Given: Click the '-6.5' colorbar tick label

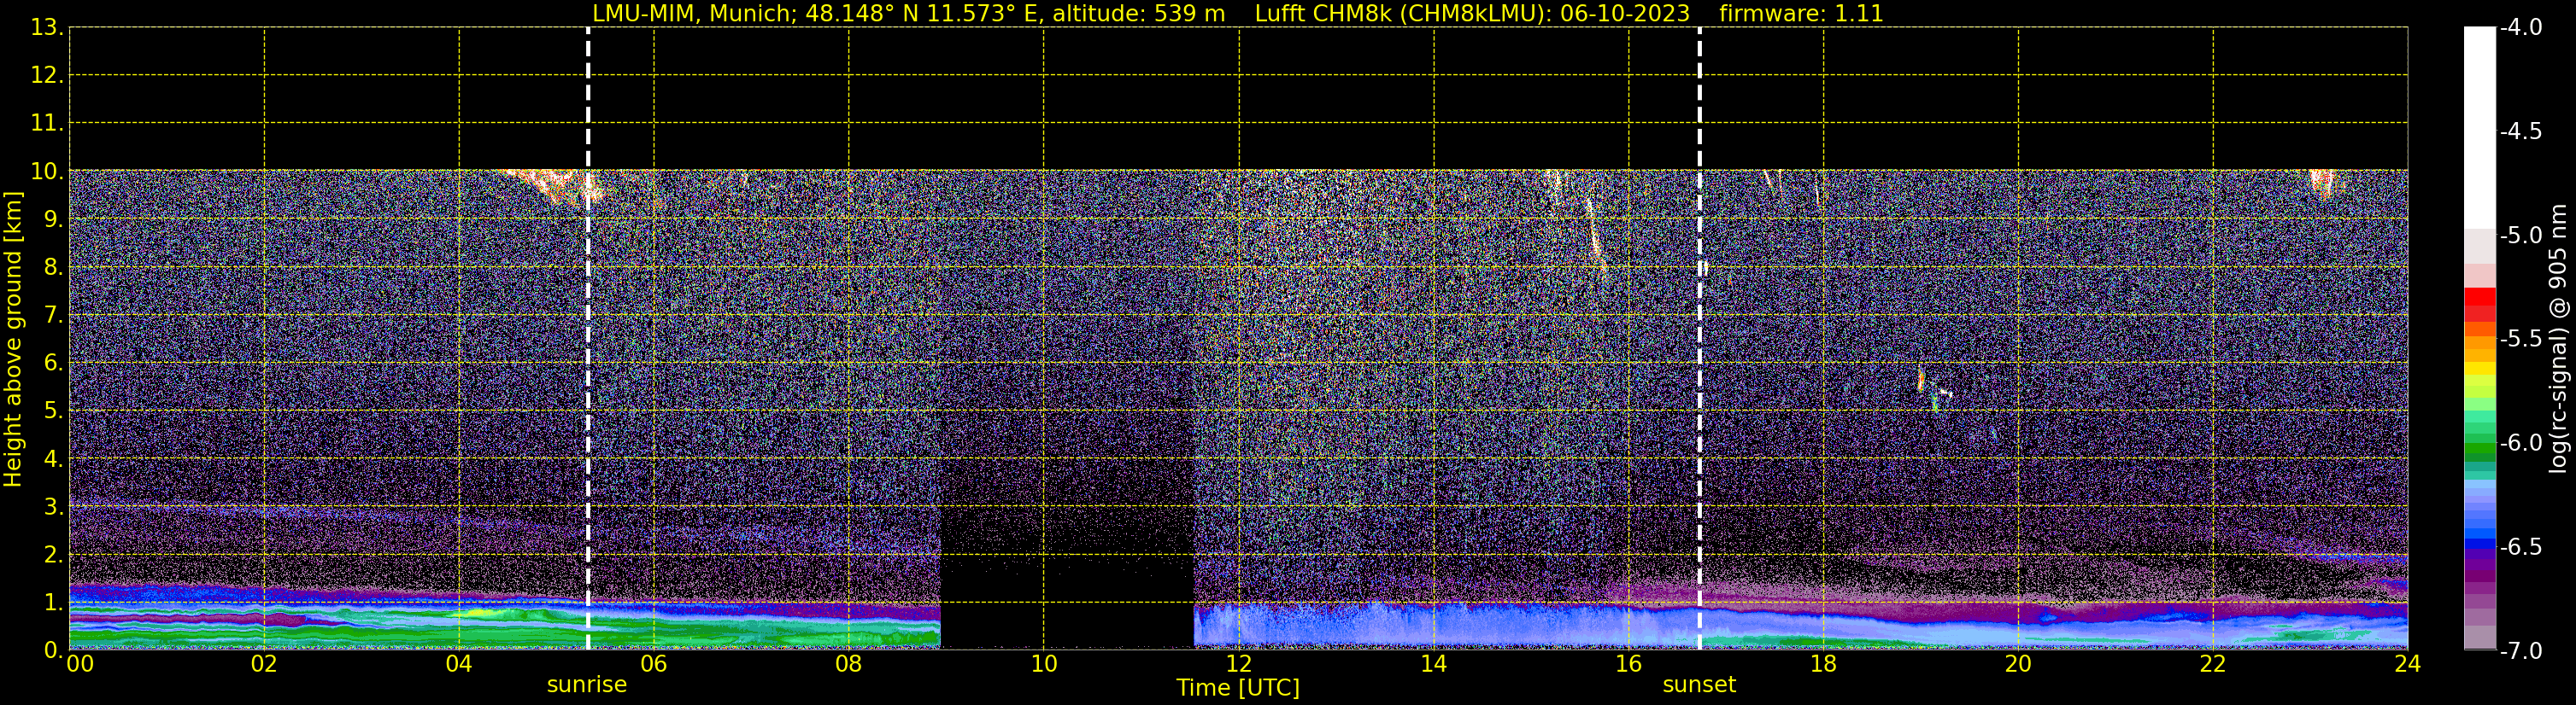Looking at the screenshot, I should coord(2520,547).
